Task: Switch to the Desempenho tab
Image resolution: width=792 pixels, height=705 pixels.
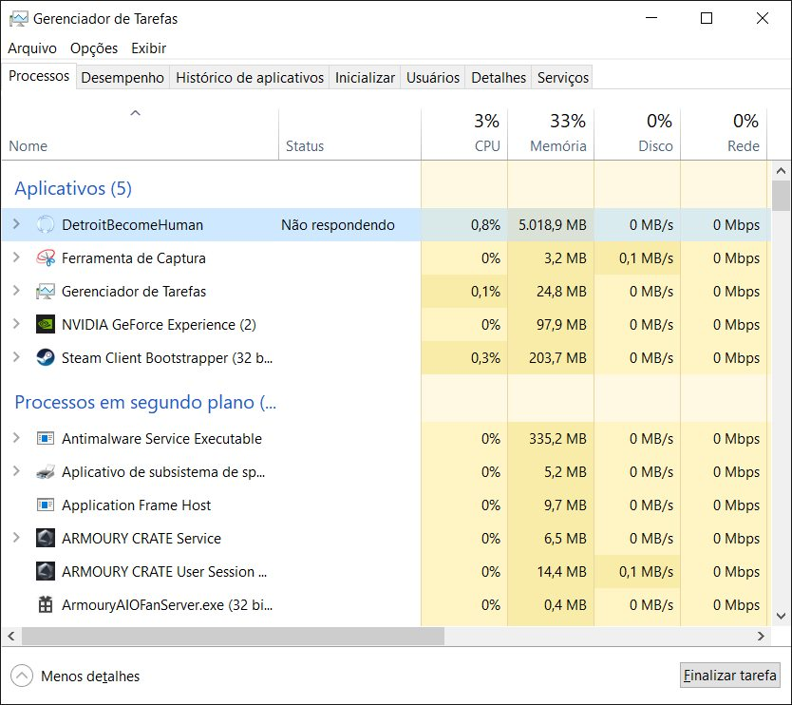Action: click(123, 77)
